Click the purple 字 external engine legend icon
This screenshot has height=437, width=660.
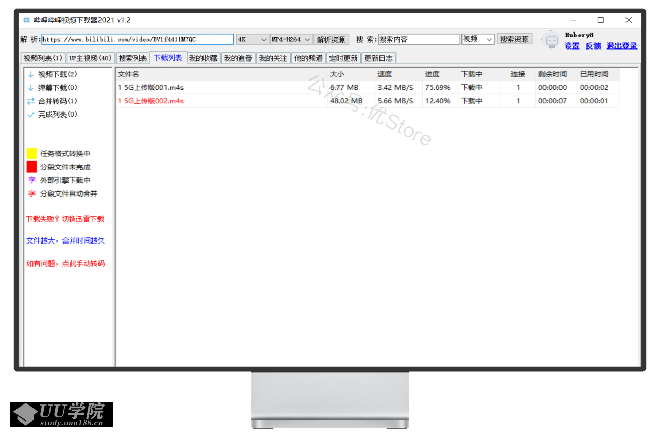[x=32, y=181]
